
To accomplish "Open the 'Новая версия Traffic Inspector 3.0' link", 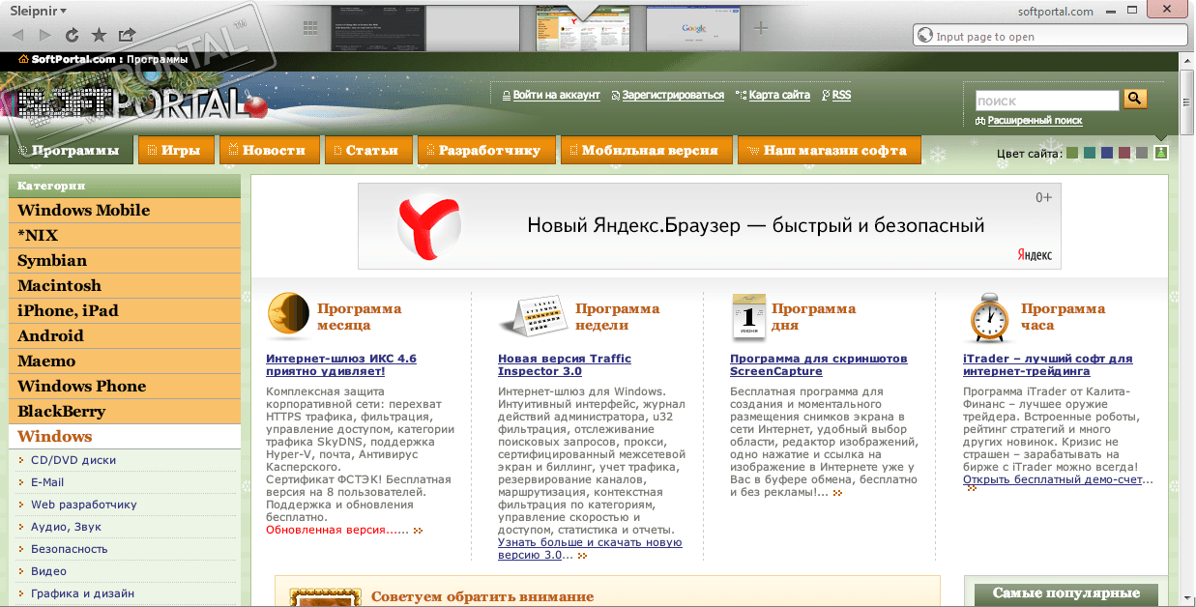I will pyautogui.click(x=565, y=364).
